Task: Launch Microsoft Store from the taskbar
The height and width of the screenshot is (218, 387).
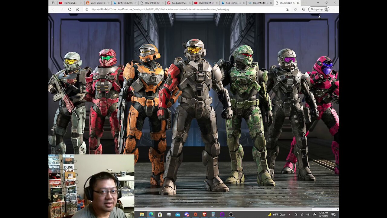Action: coord(160,214)
